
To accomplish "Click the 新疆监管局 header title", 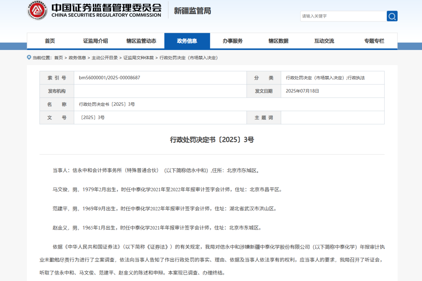I will pos(192,11).
